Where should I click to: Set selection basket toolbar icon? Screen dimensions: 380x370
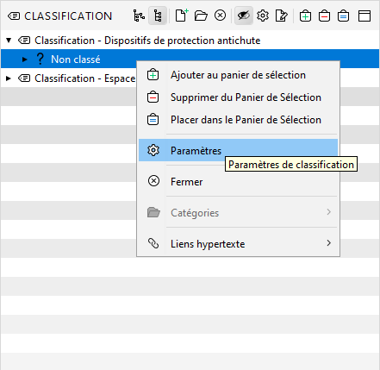click(343, 16)
